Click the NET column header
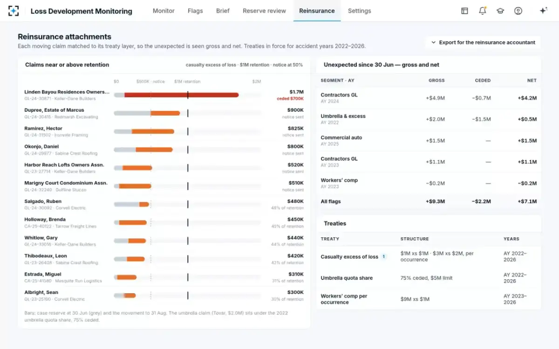The height and width of the screenshot is (349, 559). tap(532, 81)
